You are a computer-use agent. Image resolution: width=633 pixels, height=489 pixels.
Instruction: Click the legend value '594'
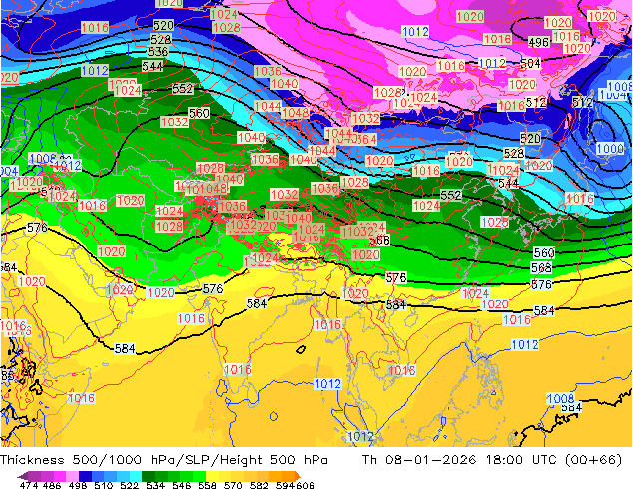pos(285,485)
